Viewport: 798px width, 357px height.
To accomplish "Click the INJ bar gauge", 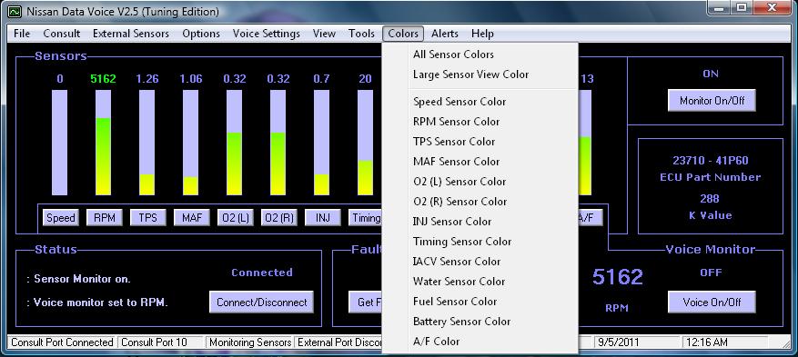I will (321, 143).
